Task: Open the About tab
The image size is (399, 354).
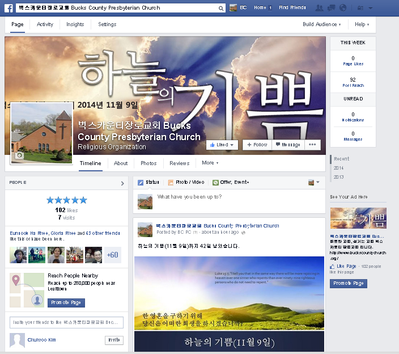Action: [x=121, y=163]
